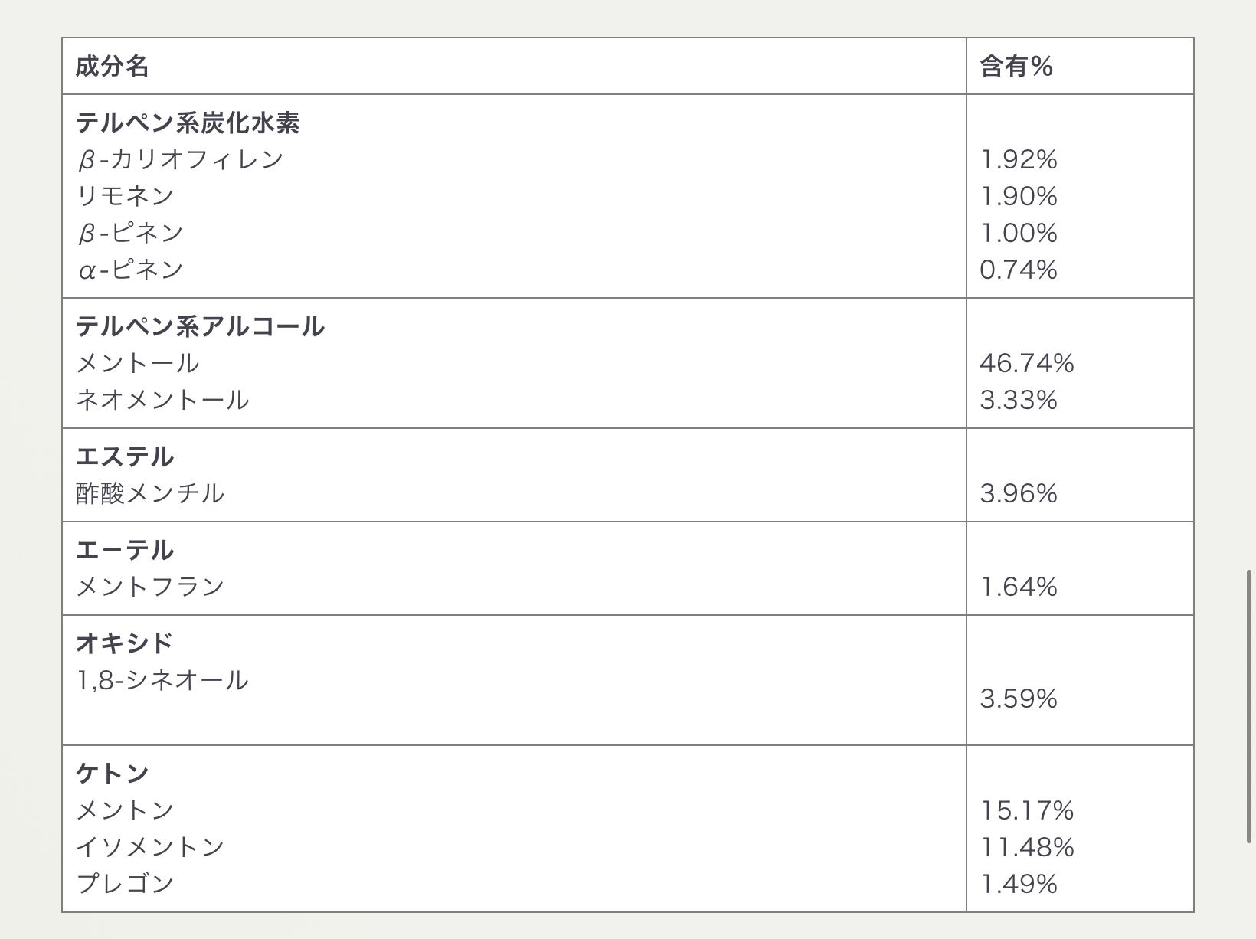Screen dimensions: 1256x939
Task: Select the β-ピネン entry
Action: 130,233
